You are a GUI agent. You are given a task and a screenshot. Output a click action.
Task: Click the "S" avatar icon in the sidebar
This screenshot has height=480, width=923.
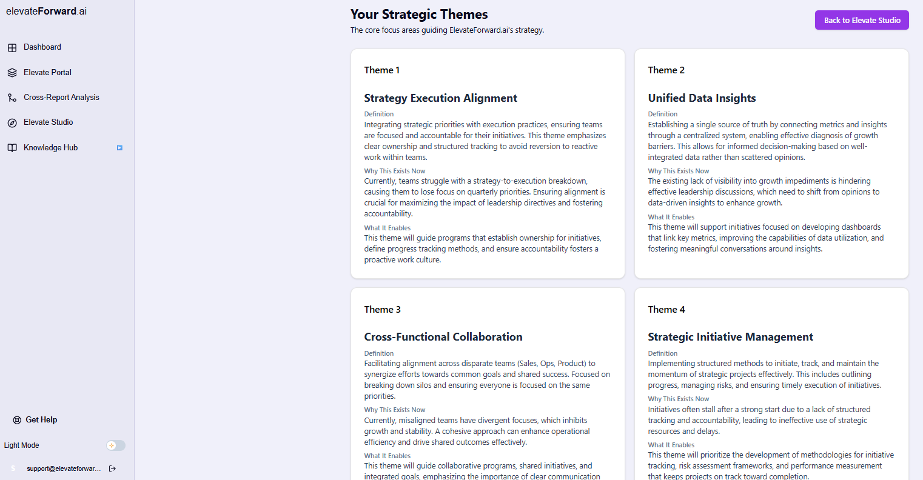[x=13, y=468]
